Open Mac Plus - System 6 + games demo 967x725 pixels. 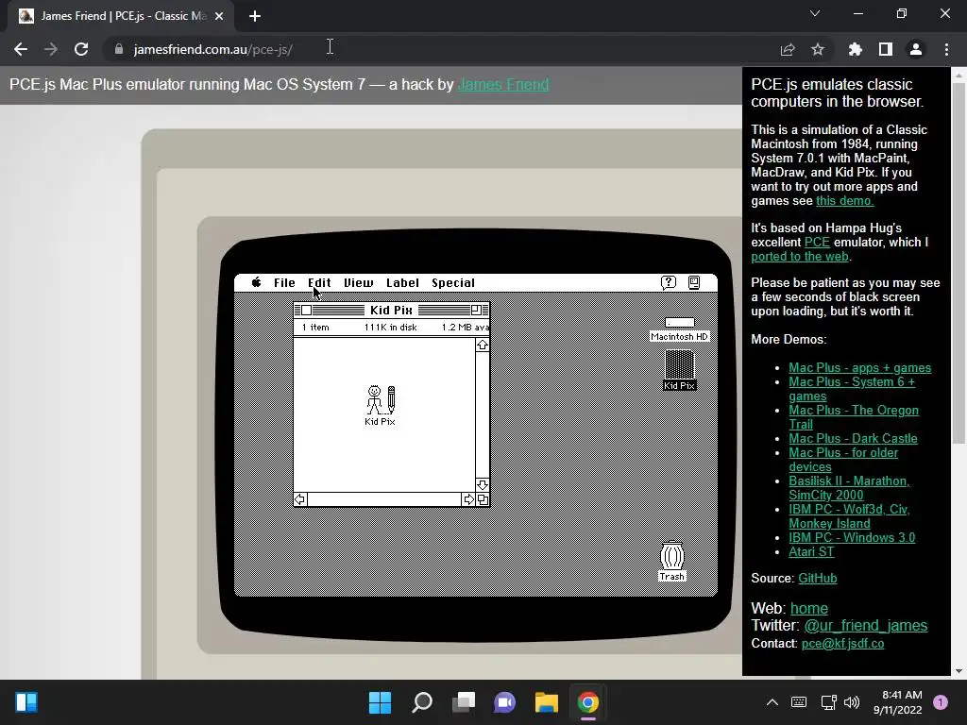852,389
